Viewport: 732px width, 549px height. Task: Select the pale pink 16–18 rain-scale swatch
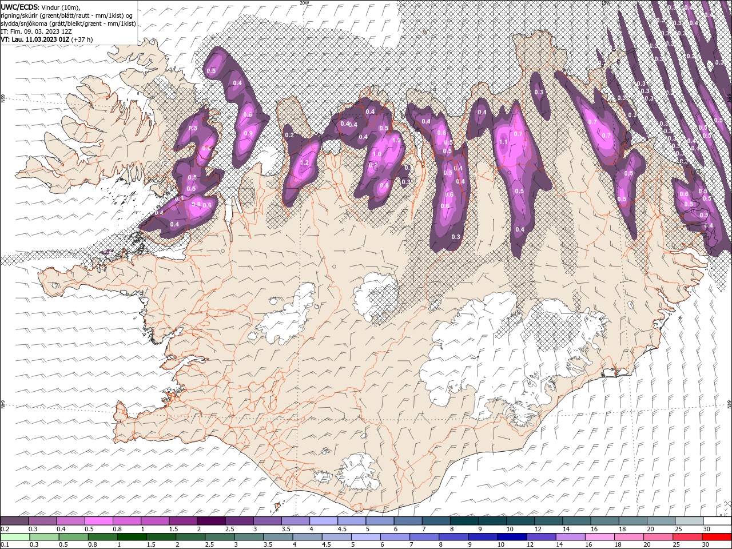click(x=599, y=537)
